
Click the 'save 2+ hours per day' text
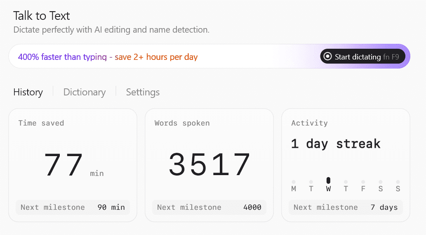156,57
